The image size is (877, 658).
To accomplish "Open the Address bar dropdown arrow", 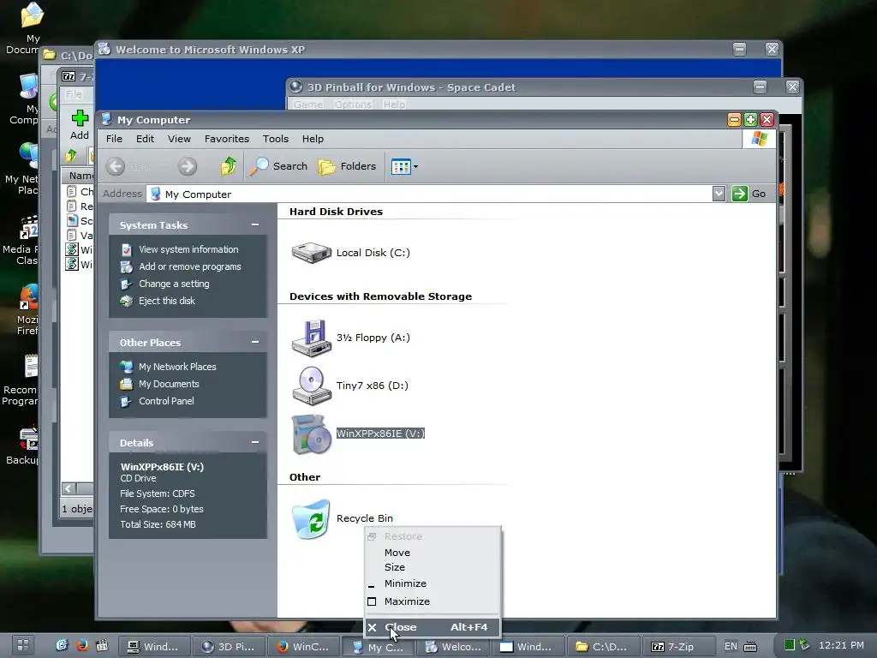I will (x=719, y=194).
